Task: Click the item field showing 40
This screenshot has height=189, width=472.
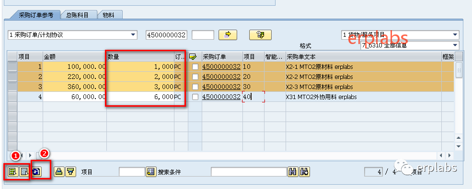Action: pos(253,97)
